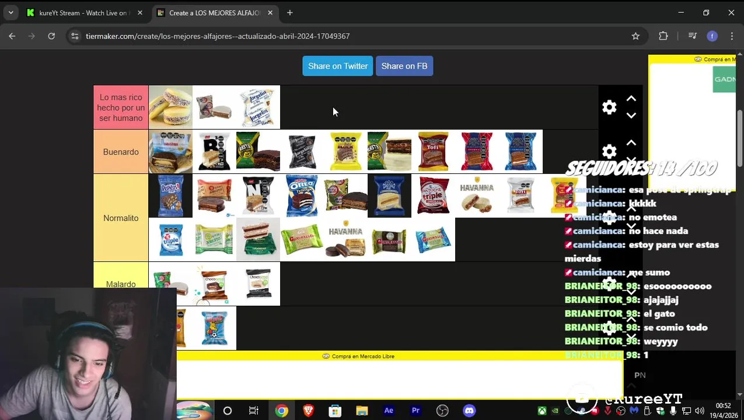Open Adobe After Effects from the taskbar
This screenshot has height=420, width=744.
tap(389, 411)
